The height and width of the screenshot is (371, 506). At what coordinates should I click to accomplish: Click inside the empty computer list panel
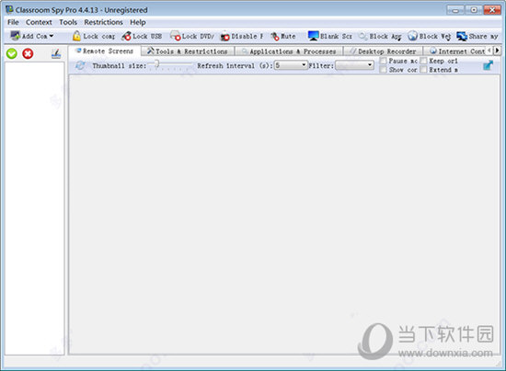[x=35, y=208]
